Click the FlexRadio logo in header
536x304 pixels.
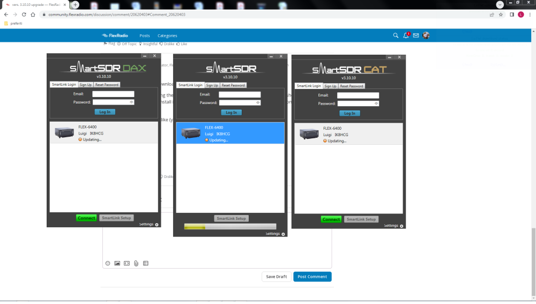[115, 35]
